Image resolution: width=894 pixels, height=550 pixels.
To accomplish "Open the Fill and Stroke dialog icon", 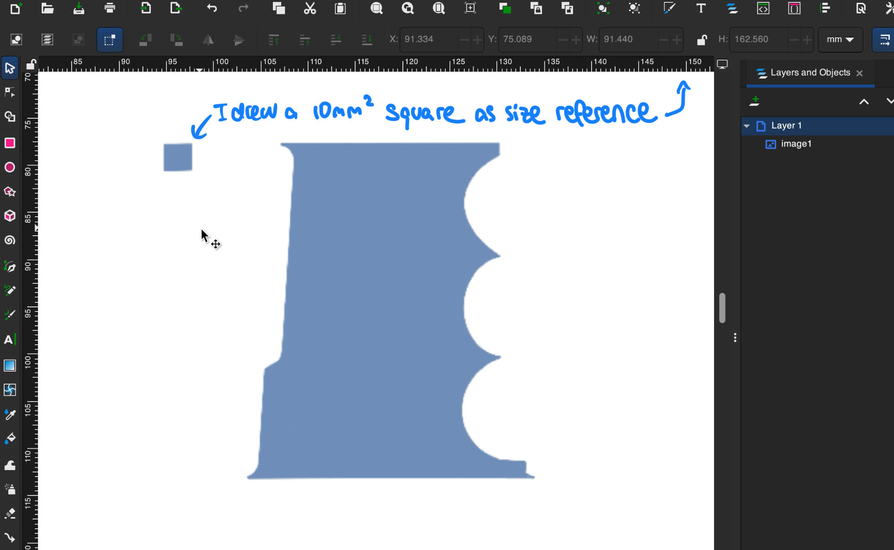I will [669, 8].
